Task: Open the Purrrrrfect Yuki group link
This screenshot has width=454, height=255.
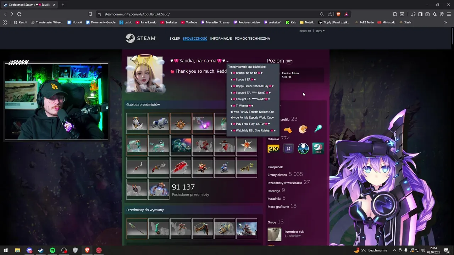Action: (294, 232)
